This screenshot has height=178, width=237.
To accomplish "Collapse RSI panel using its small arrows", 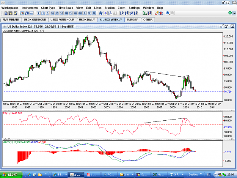I will 7,110.
